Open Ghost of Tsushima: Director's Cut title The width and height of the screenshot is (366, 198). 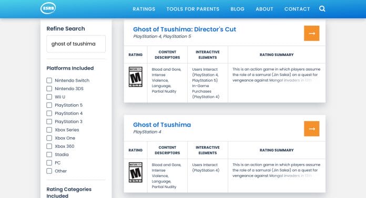point(185,29)
